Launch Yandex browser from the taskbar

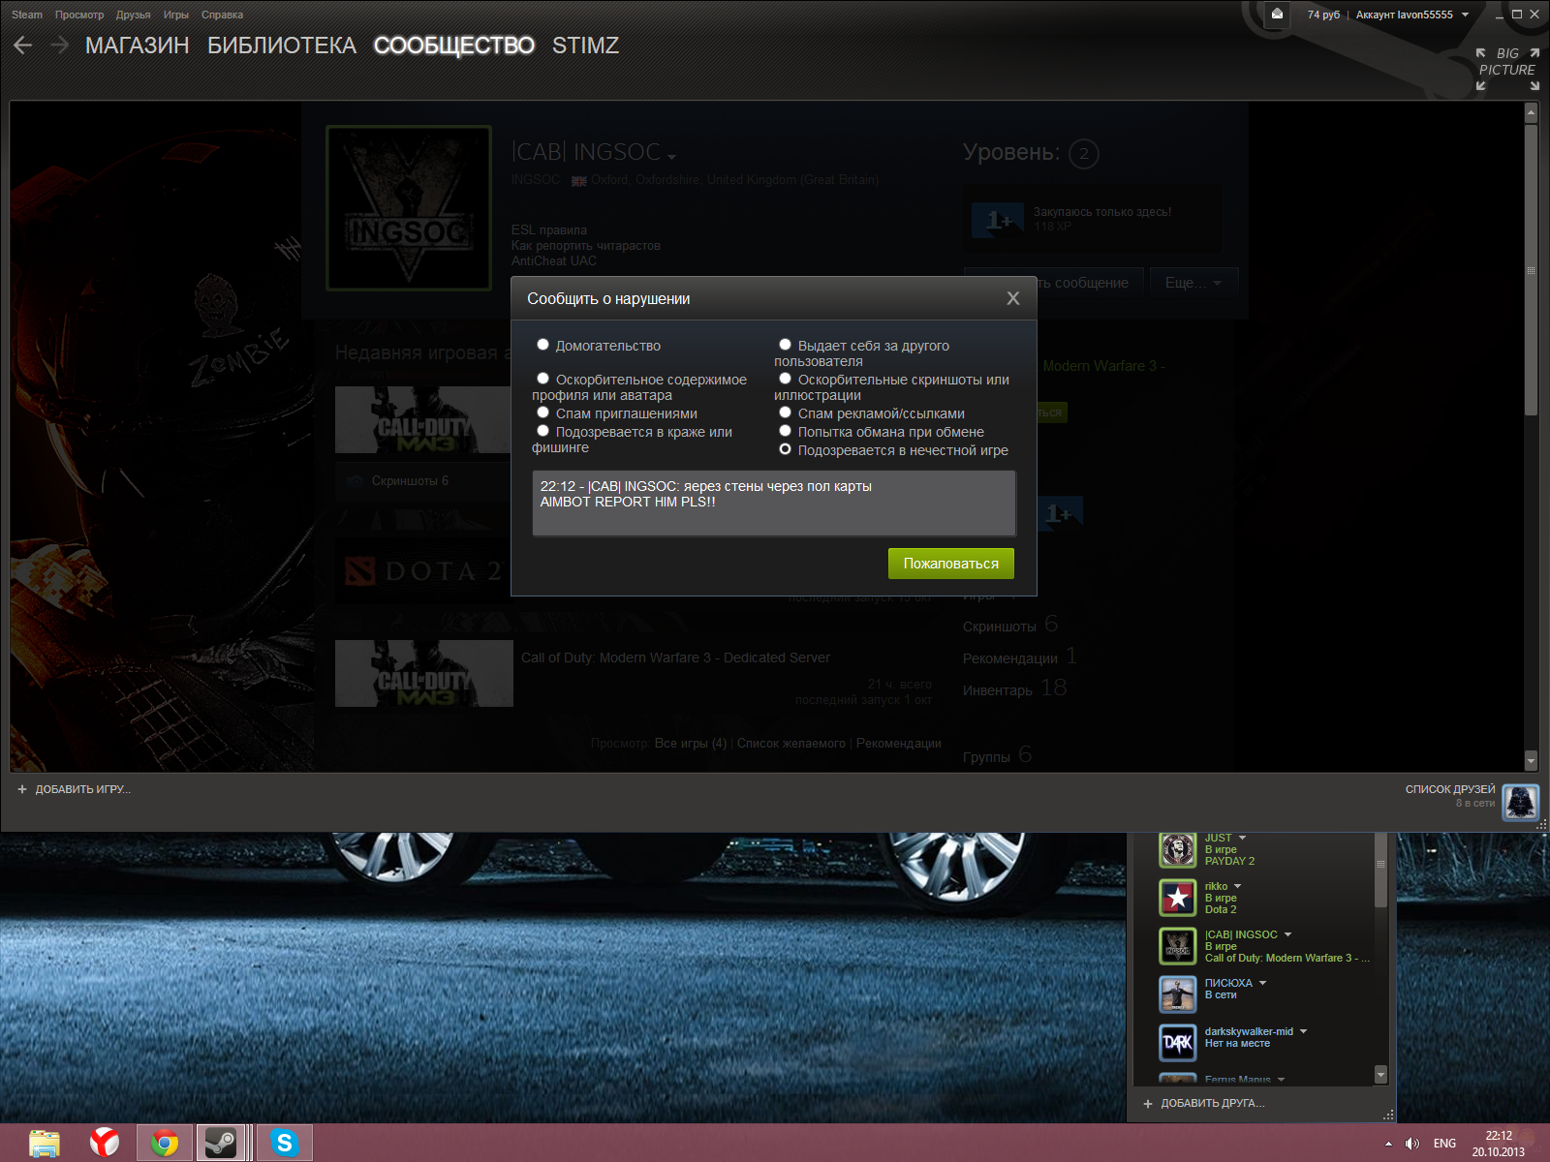(x=105, y=1144)
